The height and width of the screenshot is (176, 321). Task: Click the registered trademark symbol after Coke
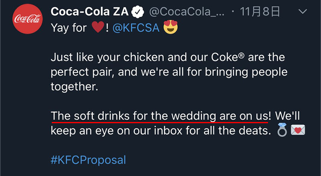[242, 55]
